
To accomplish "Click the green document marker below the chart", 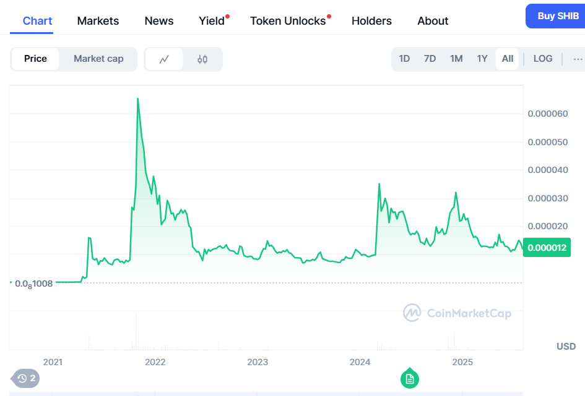I will tap(409, 379).
